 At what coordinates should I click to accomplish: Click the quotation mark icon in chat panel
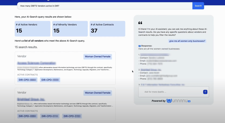140,23
